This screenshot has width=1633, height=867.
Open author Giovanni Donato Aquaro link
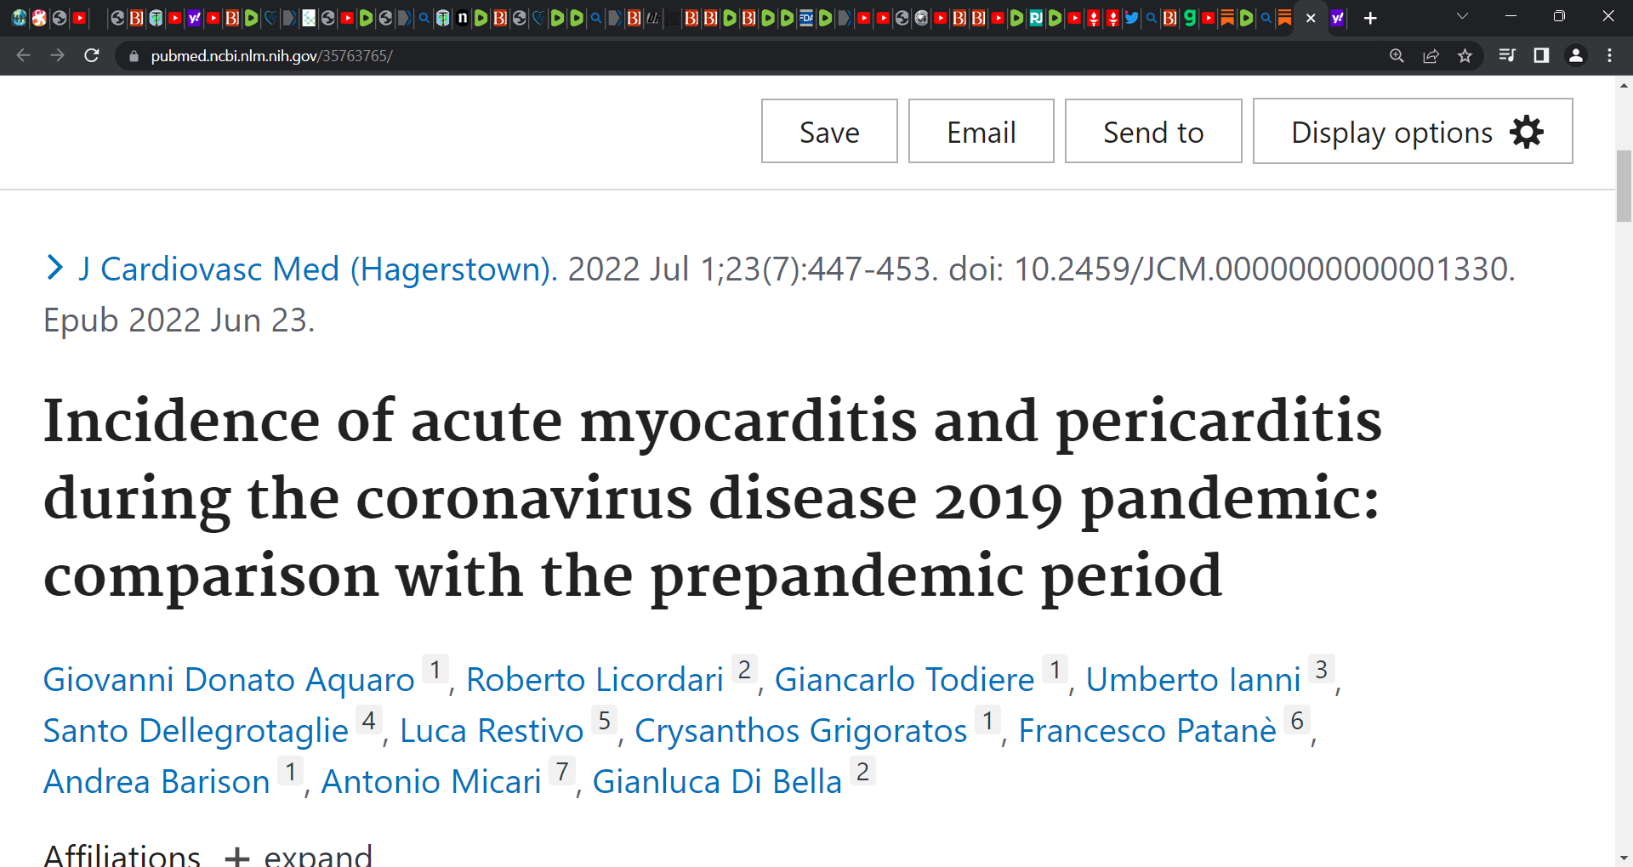(x=229, y=679)
